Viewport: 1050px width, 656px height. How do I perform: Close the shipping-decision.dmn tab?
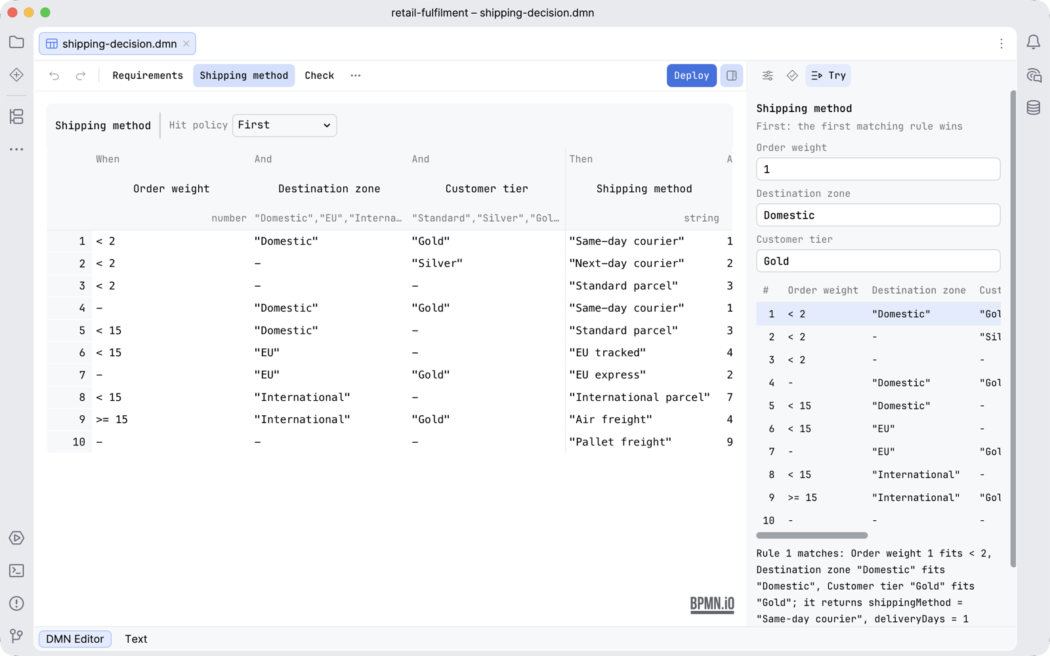tap(186, 43)
